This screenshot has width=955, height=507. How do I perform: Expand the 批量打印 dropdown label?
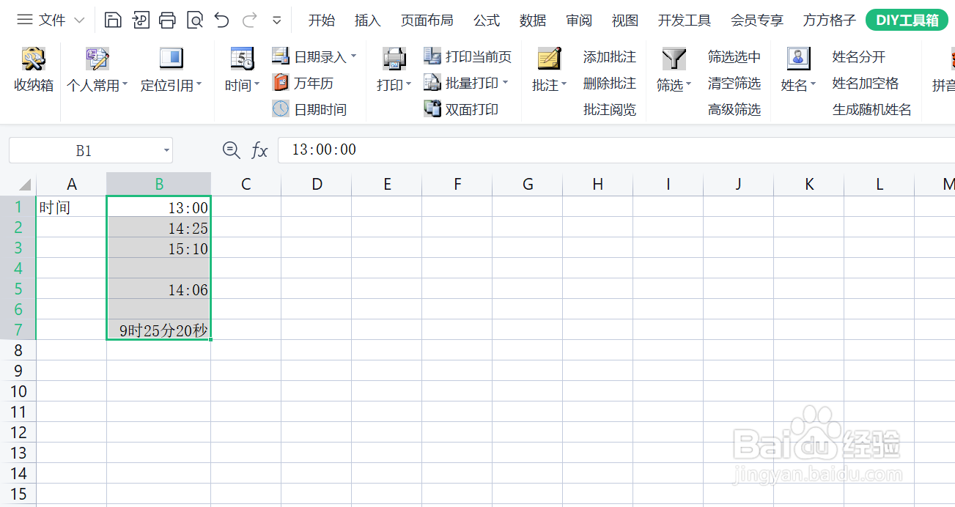pyautogui.click(x=476, y=83)
